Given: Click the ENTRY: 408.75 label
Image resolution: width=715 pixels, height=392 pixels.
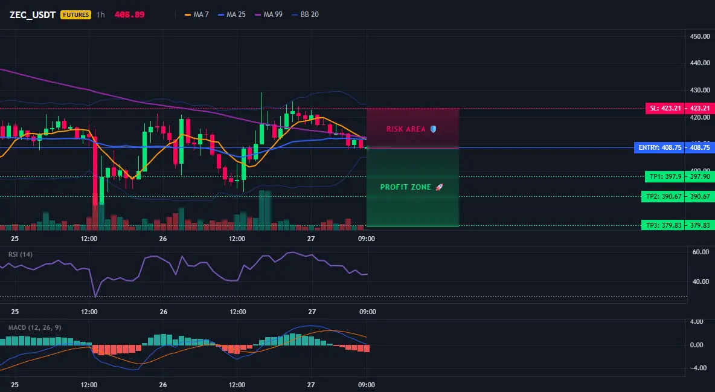Looking at the screenshot, I should (659, 147).
